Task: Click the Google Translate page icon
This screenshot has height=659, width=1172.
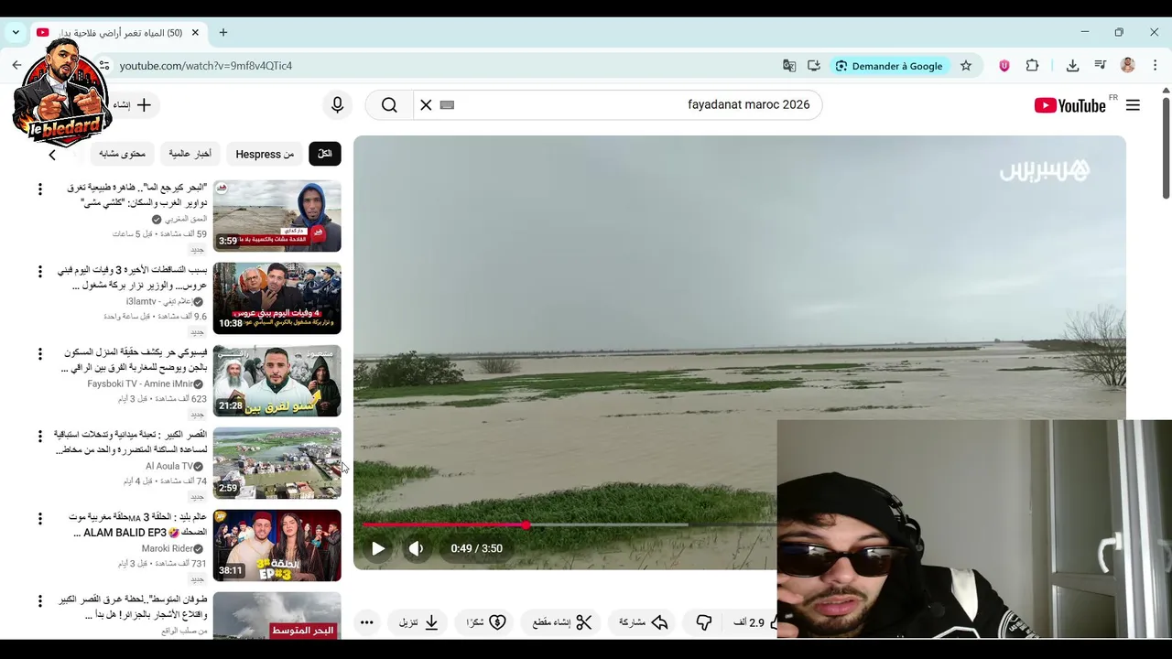Action: (x=789, y=66)
